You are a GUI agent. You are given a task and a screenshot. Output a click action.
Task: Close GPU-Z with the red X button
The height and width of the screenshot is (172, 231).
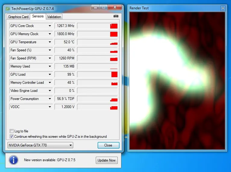click(x=115, y=7)
